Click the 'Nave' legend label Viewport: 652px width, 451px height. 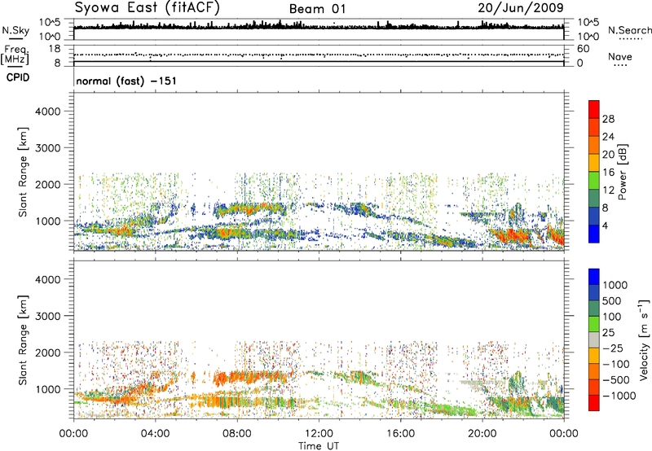pos(619,56)
